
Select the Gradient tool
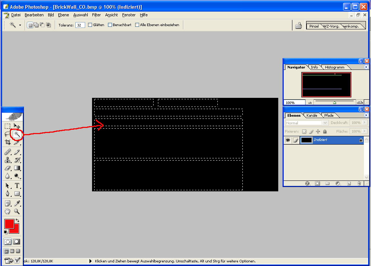coord(17,168)
